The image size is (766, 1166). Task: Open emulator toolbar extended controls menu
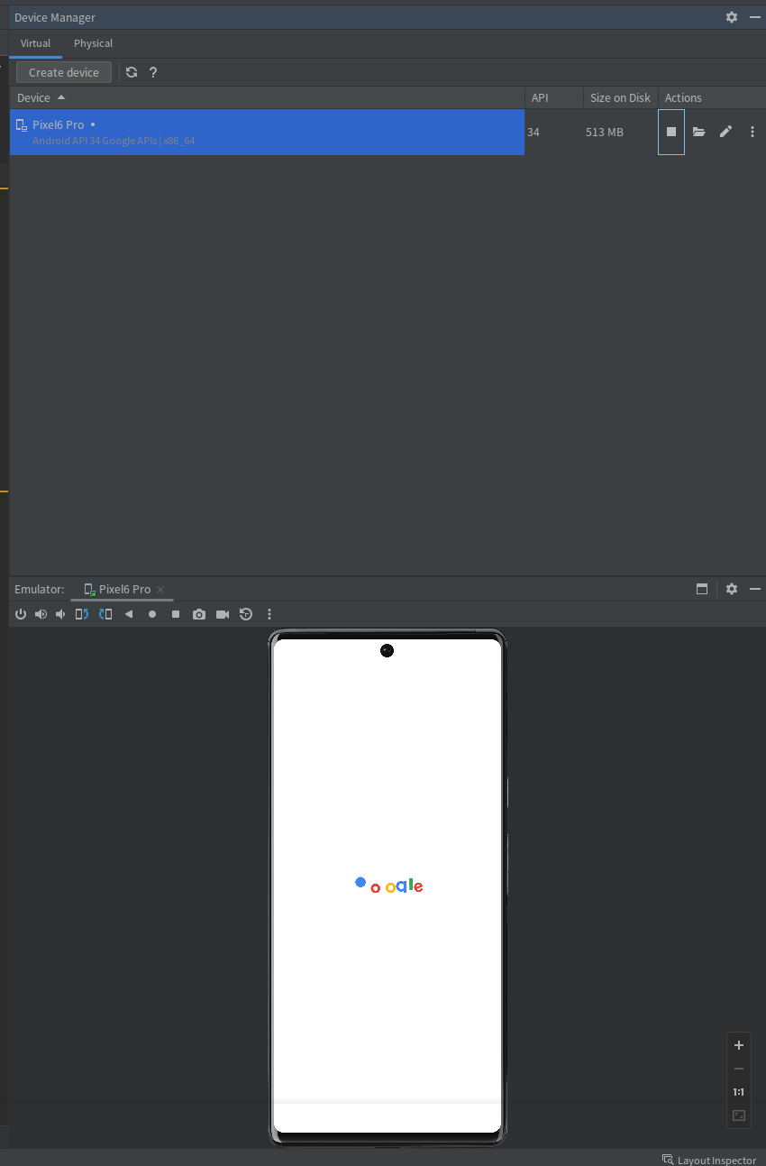point(269,614)
